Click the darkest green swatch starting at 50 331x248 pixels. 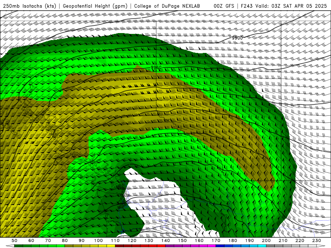click(19, 246)
